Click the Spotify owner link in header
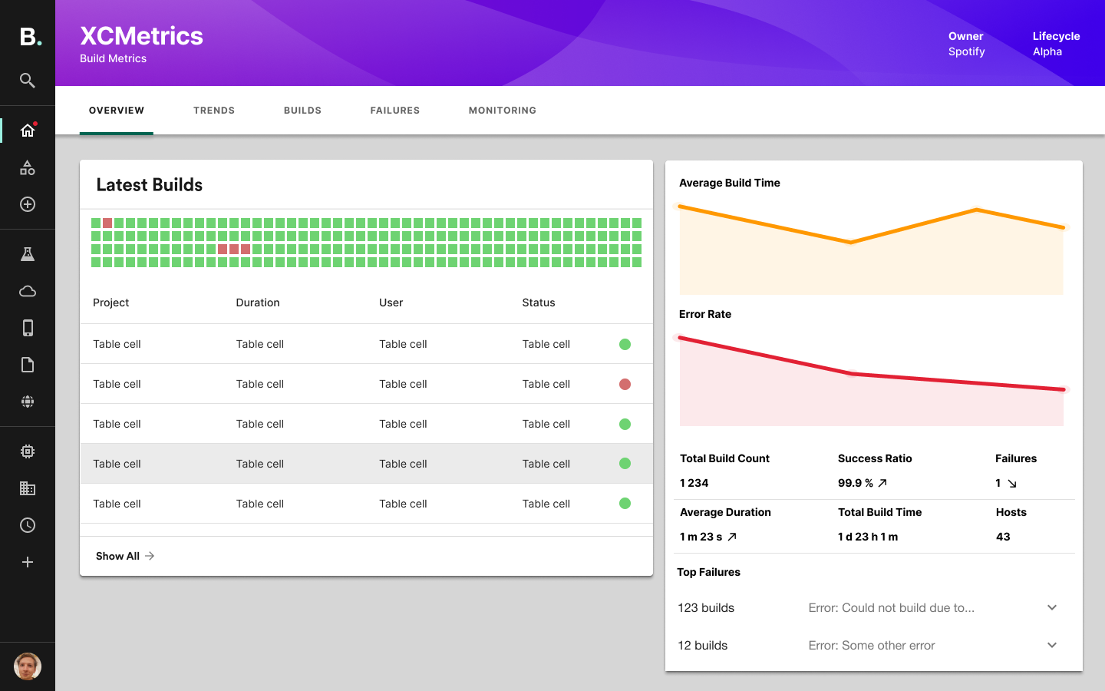 [965, 51]
